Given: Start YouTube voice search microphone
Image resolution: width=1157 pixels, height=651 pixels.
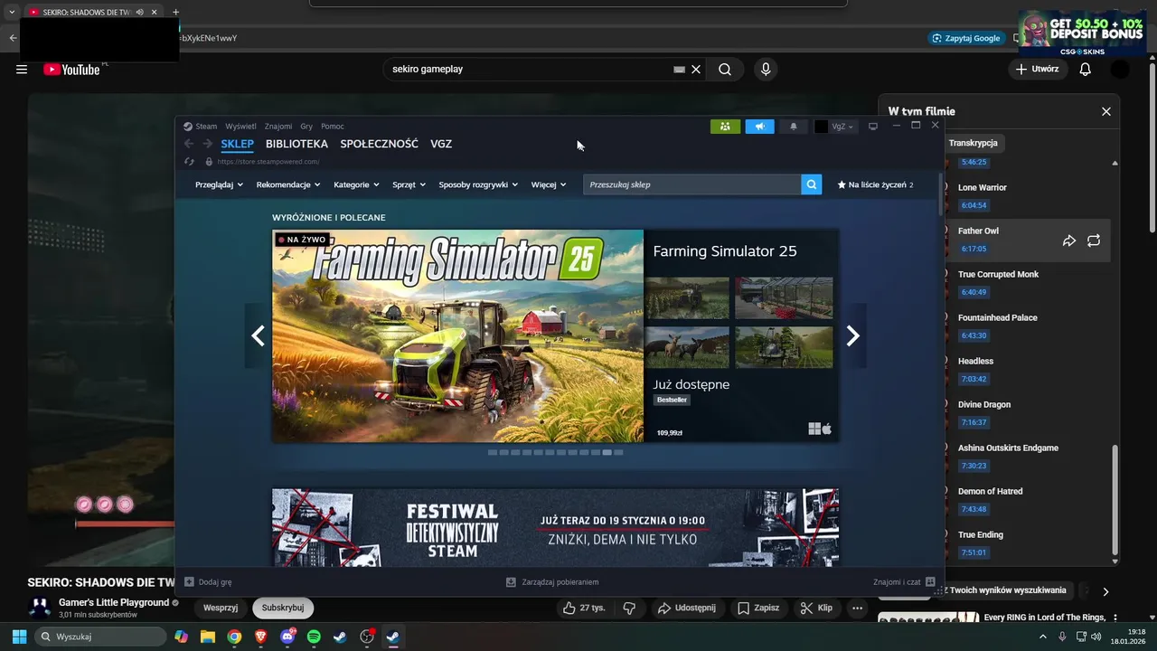Looking at the screenshot, I should pyautogui.click(x=766, y=69).
